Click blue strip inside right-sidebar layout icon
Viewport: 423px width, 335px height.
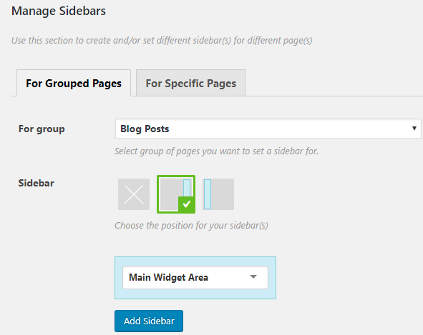187,189
